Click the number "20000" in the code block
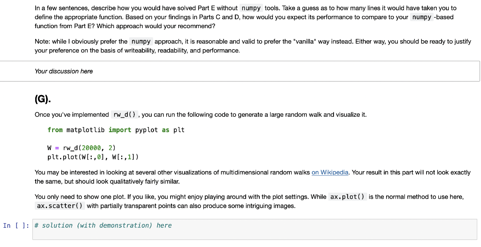 (x=91, y=148)
